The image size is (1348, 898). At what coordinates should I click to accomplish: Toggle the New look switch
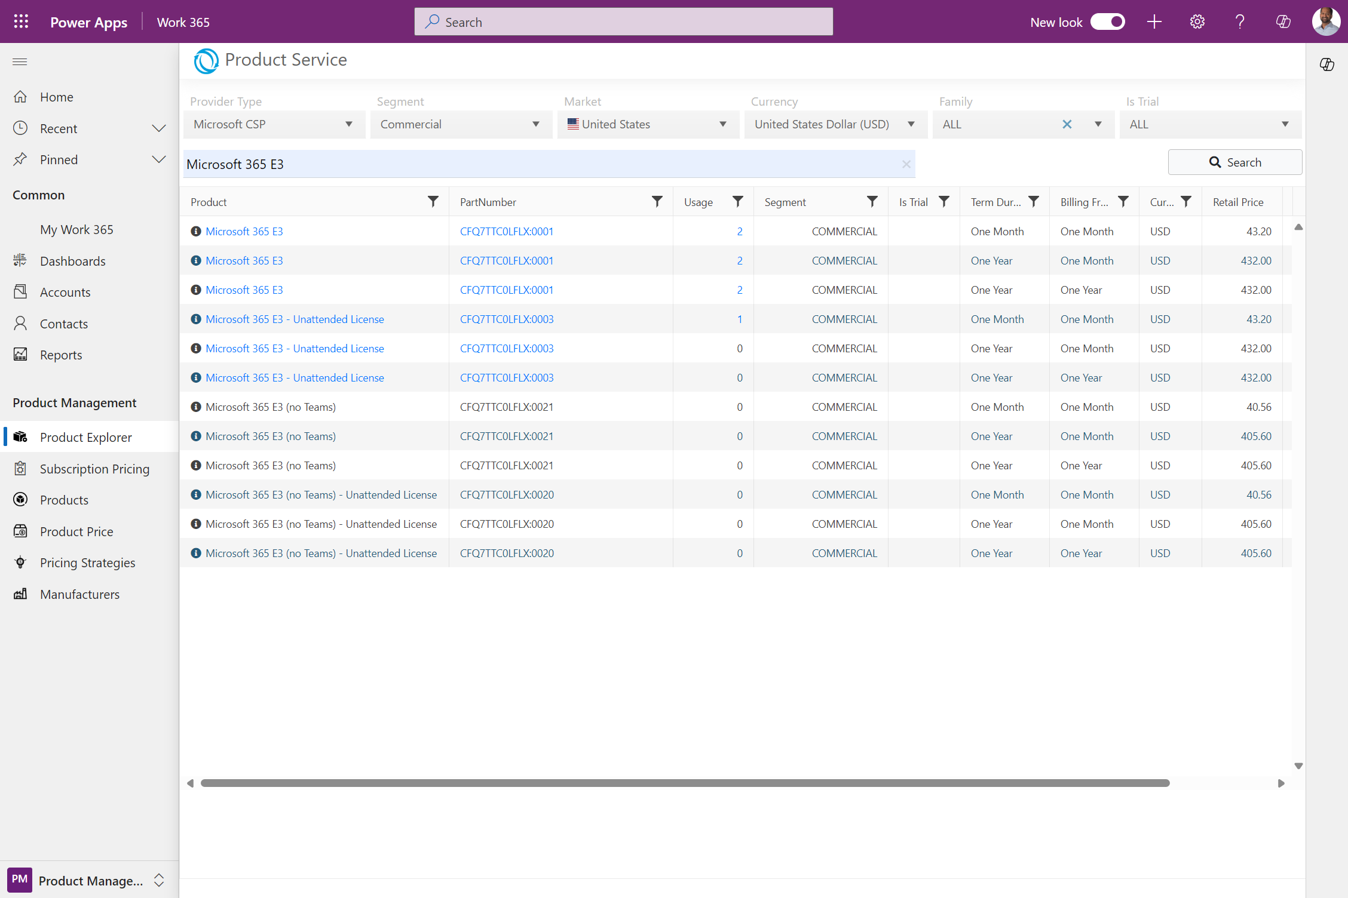pyautogui.click(x=1107, y=22)
